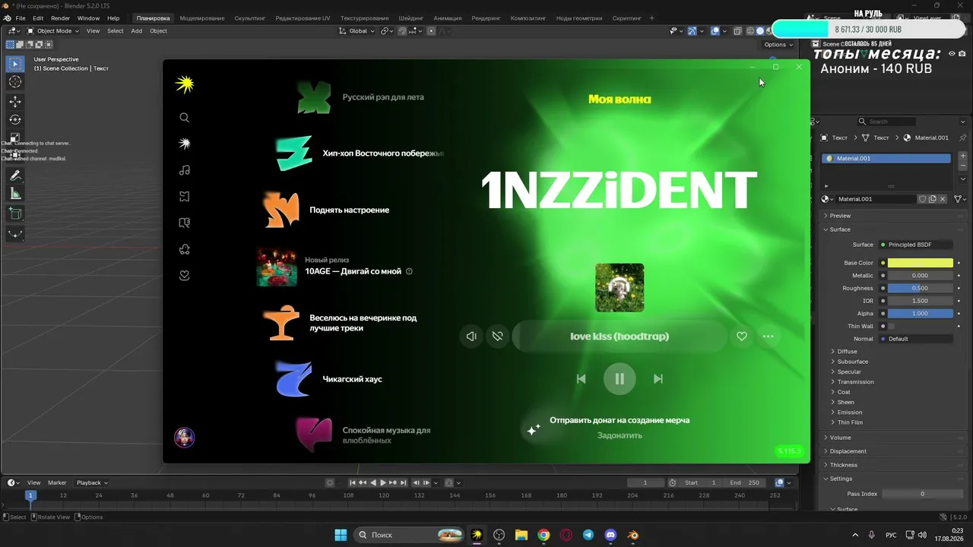Open the heart favorites icon in sidebar
973x547 pixels.
tap(184, 276)
